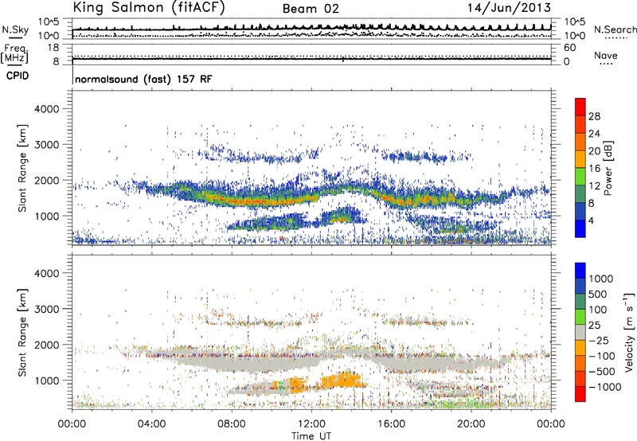Click the "24" power colorbar label
This screenshot has height=441, width=637.
594,134
